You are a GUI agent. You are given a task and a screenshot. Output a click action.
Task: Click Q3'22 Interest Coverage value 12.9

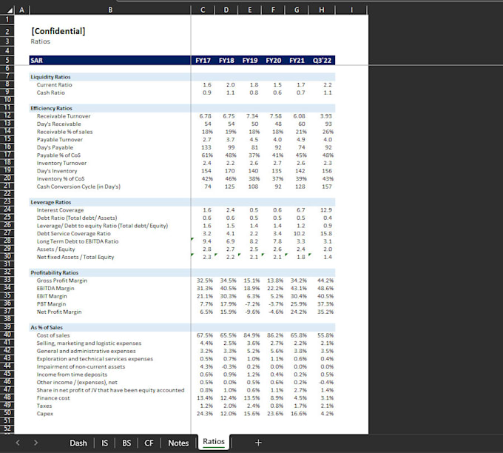tap(326, 210)
